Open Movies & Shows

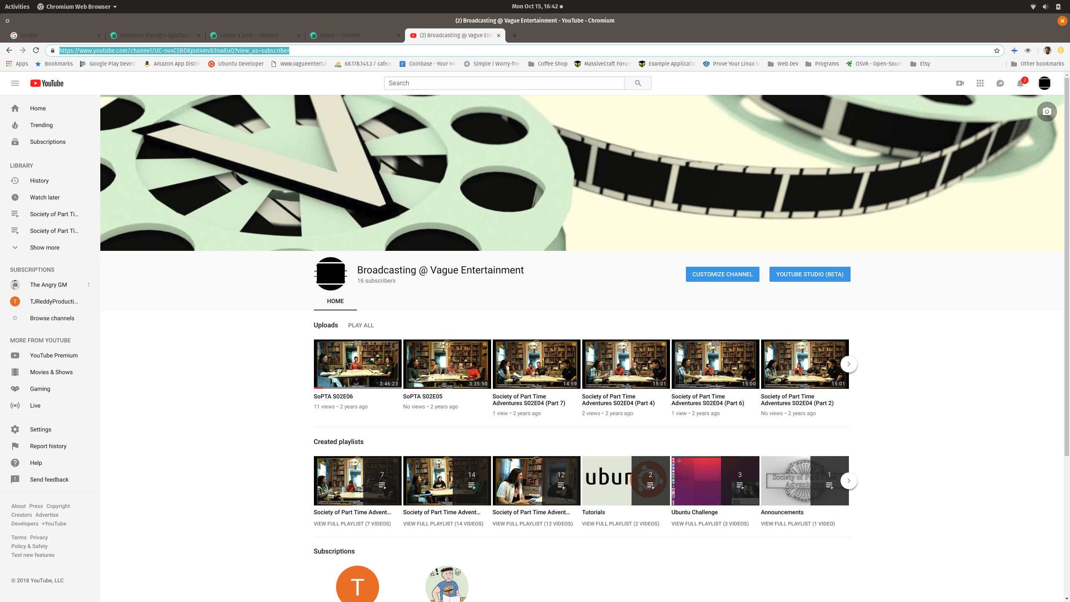click(50, 372)
